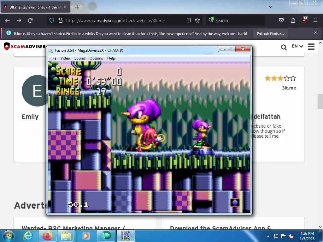This screenshot has width=323, height=242.
Task: Open the Firefox application menu
Action: (315, 20)
